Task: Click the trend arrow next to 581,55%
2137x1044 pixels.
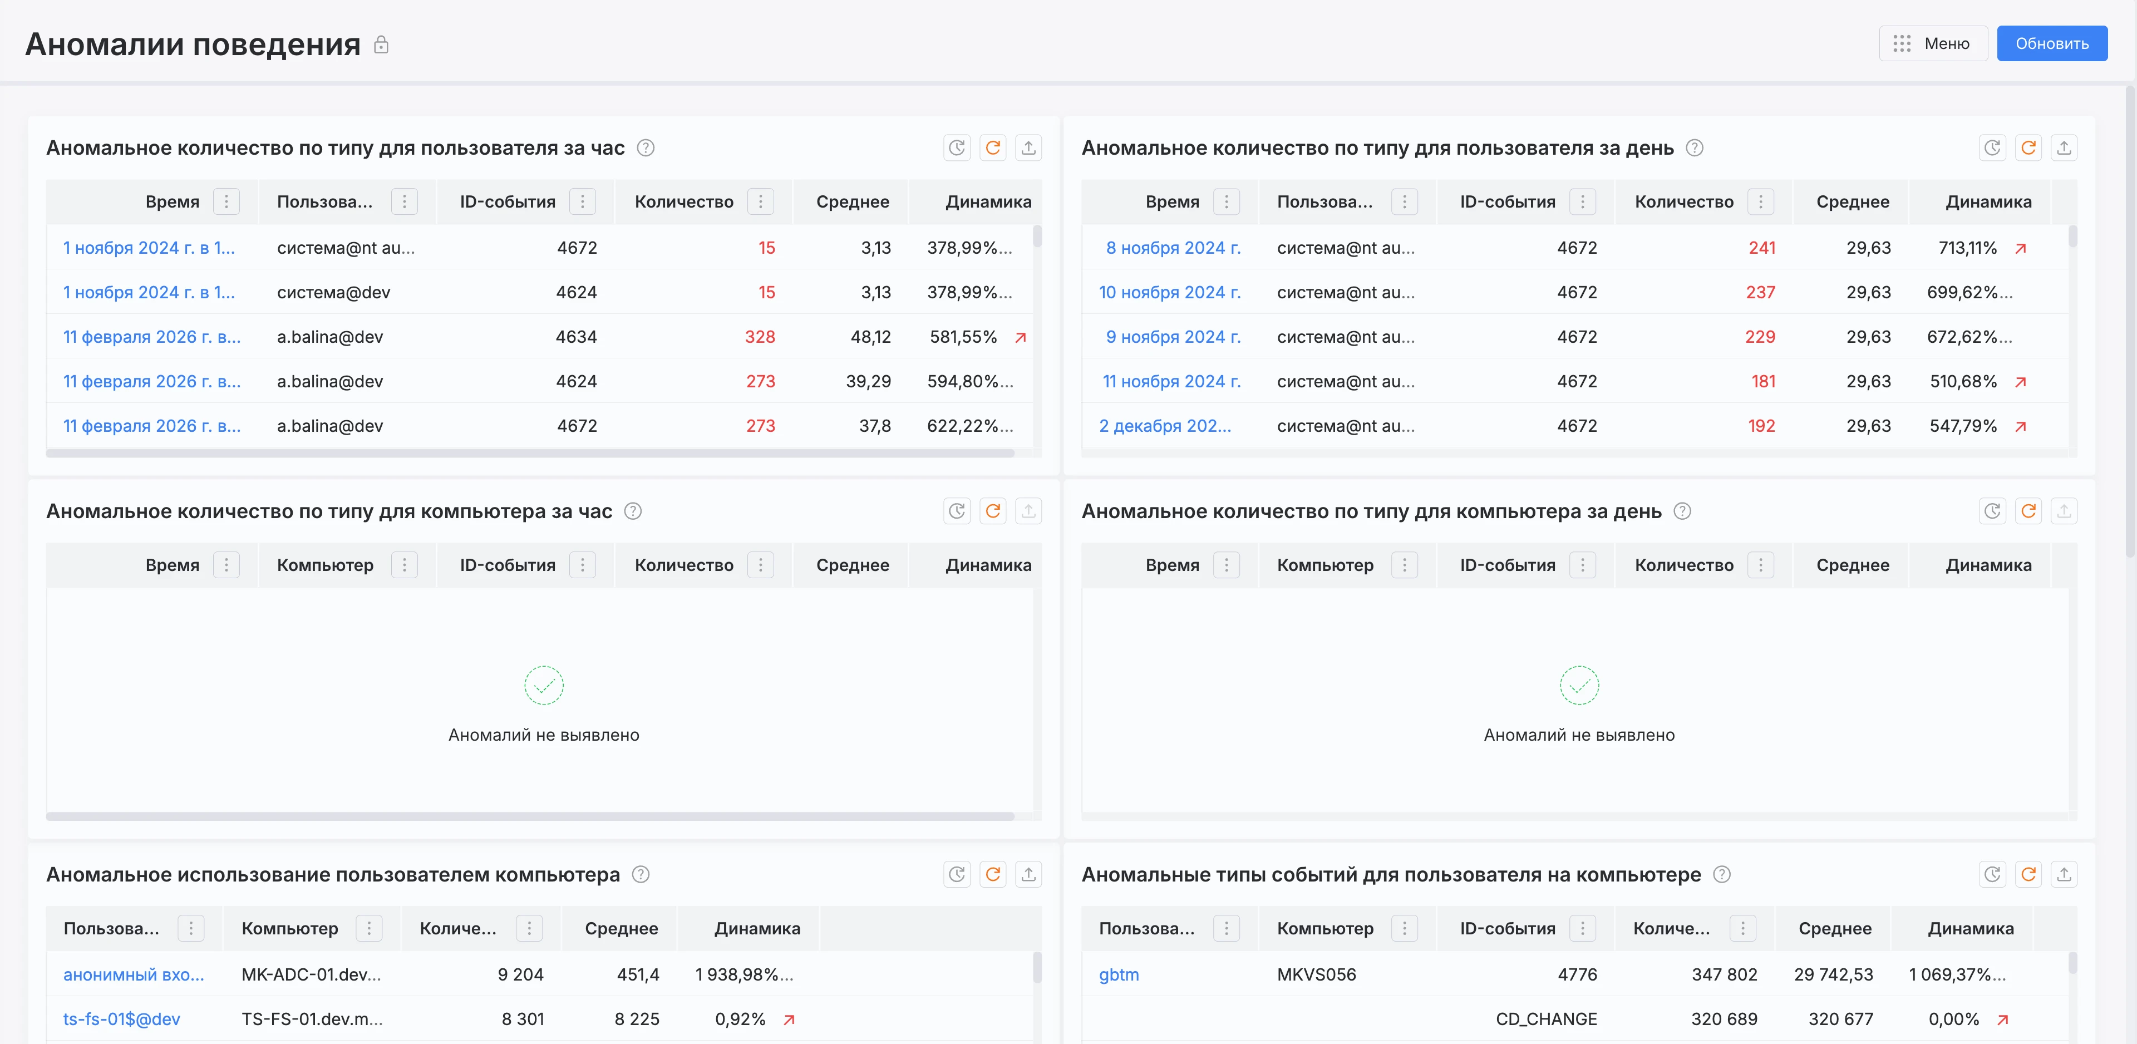Action: tap(1021, 337)
